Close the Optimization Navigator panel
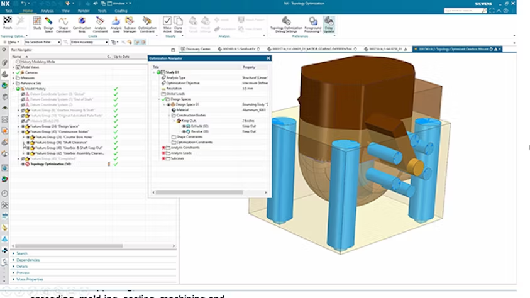Viewport: 530px width, 298px height. point(268,58)
